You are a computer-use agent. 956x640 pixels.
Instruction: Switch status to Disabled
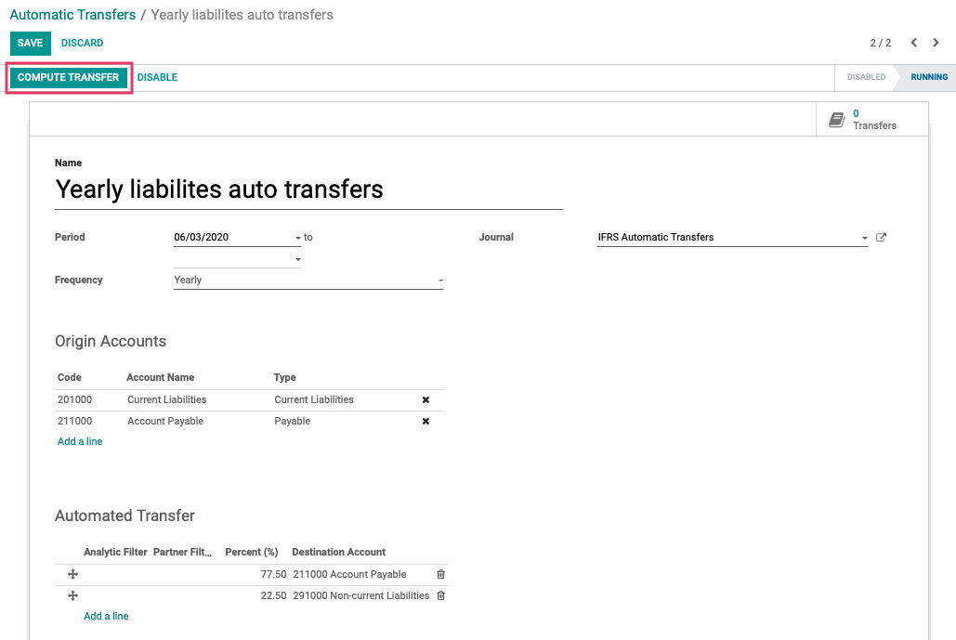866,77
